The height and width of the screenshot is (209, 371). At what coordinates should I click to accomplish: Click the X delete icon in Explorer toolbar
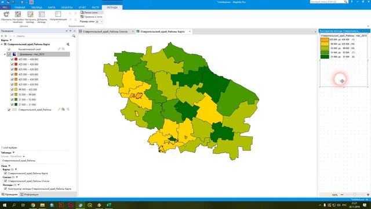pyautogui.click(x=6, y=36)
